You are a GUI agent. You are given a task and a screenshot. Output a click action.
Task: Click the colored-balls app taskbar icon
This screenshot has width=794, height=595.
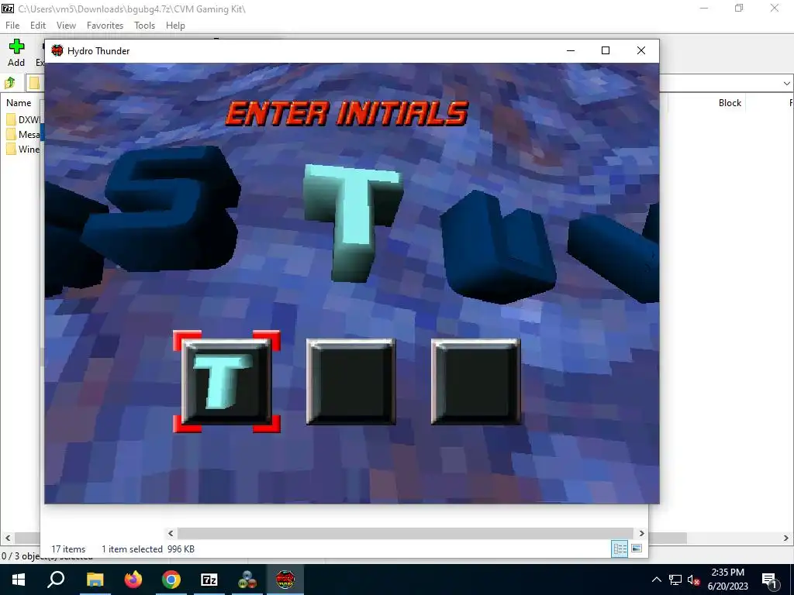pos(247,580)
